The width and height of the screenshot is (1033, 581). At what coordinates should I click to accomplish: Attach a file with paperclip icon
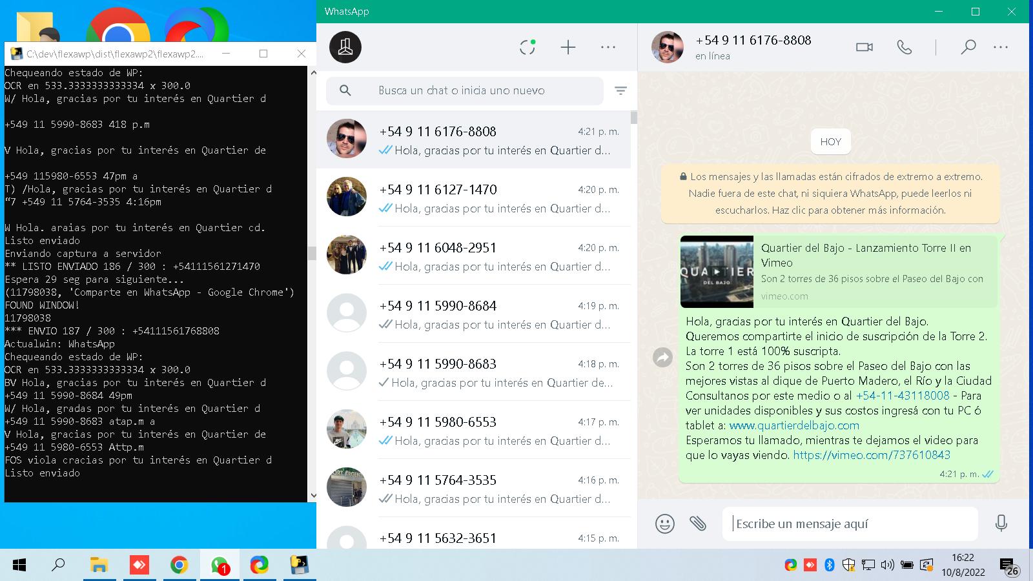[698, 524]
